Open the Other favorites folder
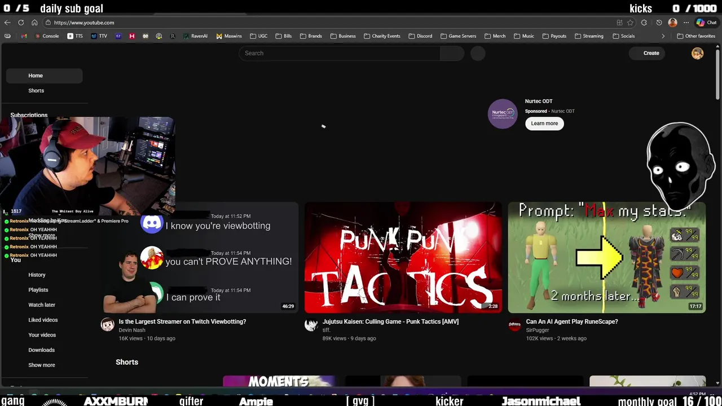This screenshot has width=722, height=406. [x=696, y=36]
